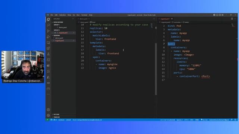The height and width of the screenshot is (134, 239).
Task: Change file encoding UTF-8 in status bar
Action: point(186,120)
